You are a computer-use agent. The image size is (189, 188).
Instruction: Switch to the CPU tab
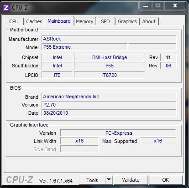point(14,21)
